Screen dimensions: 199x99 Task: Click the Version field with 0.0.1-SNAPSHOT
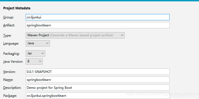[98, 71]
